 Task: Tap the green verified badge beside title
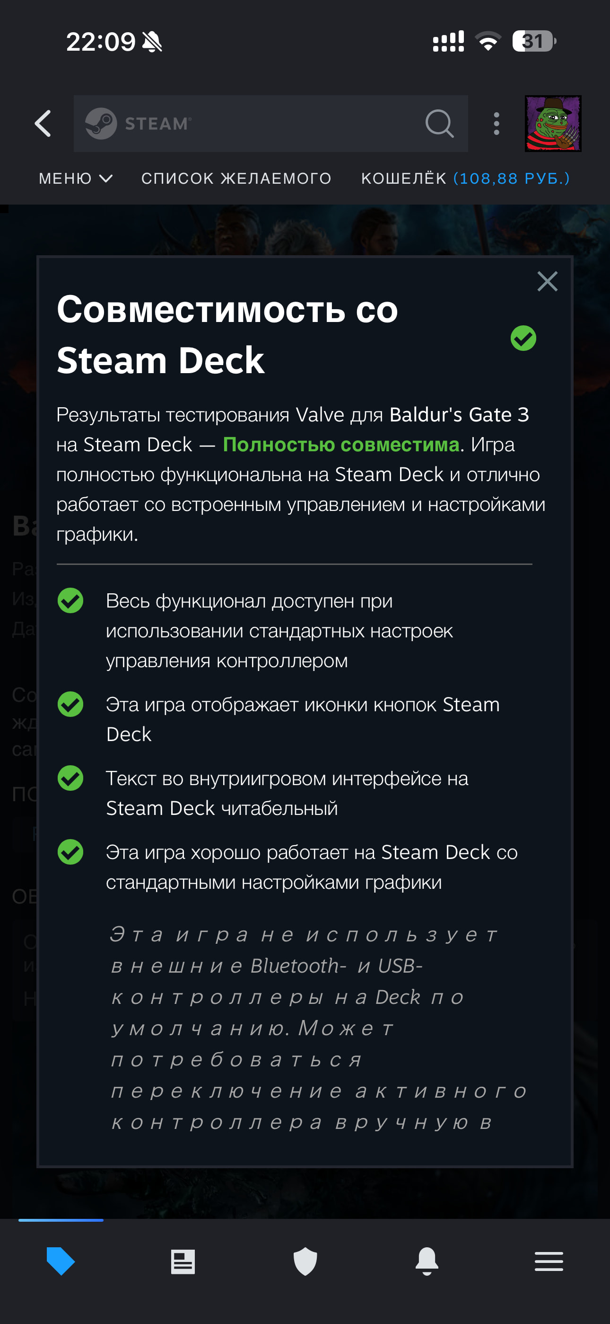[x=523, y=338]
